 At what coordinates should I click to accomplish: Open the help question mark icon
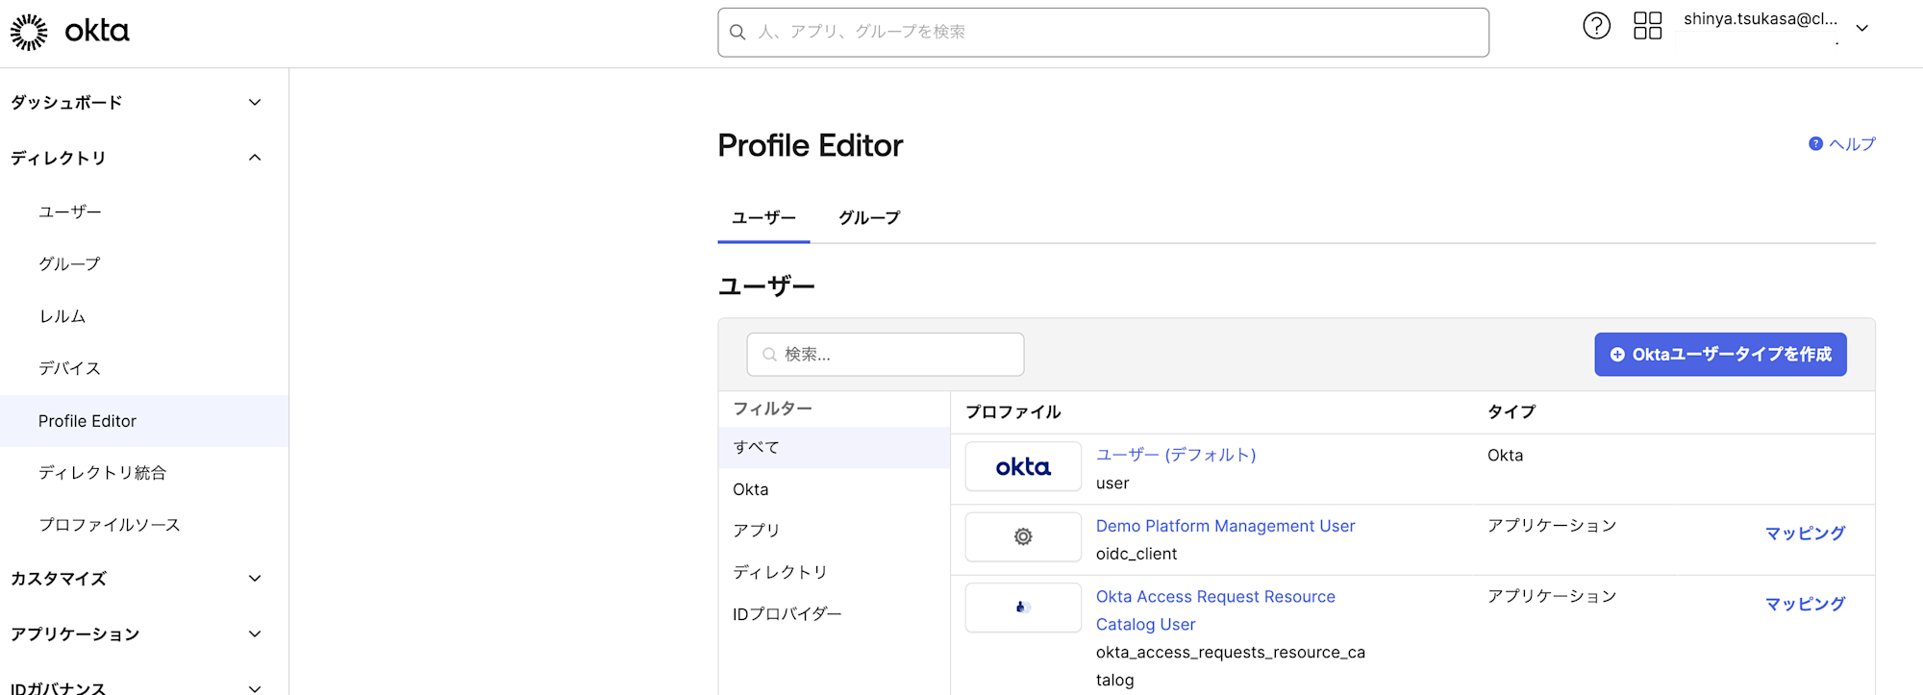click(x=1596, y=26)
